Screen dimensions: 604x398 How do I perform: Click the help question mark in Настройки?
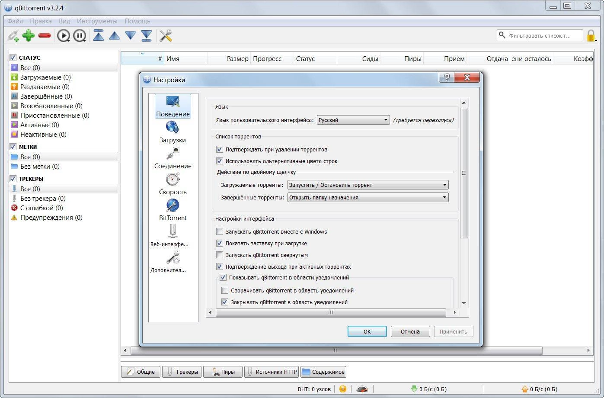click(x=447, y=78)
